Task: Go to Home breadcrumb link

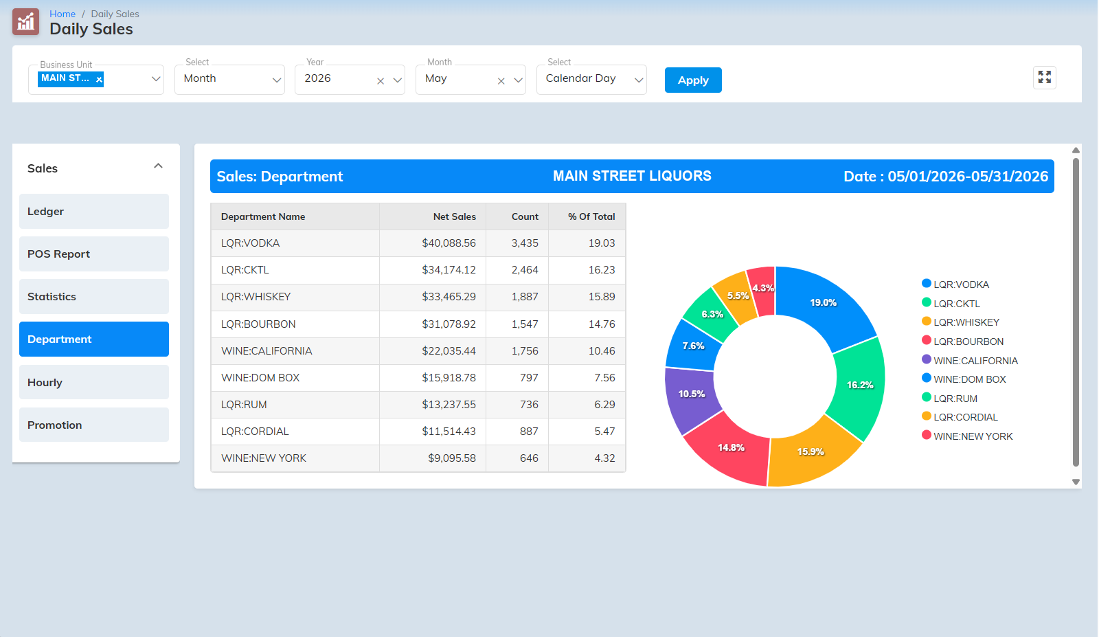Action: click(x=63, y=14)
